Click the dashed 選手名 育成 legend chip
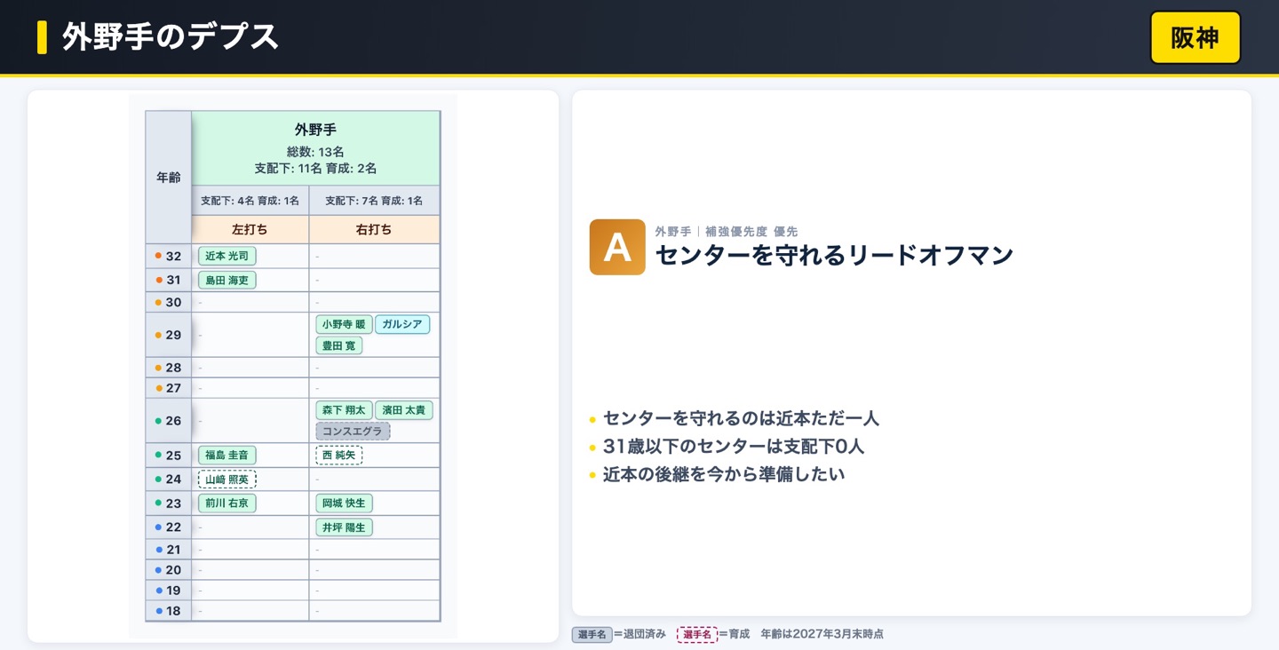This screenshot has height=650, width=1279. pyautogui.click(x=696, y=635)
